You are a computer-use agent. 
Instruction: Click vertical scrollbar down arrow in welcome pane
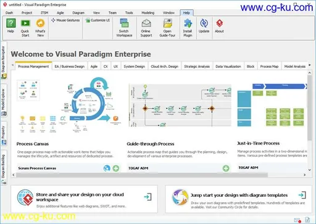(310, 170)
